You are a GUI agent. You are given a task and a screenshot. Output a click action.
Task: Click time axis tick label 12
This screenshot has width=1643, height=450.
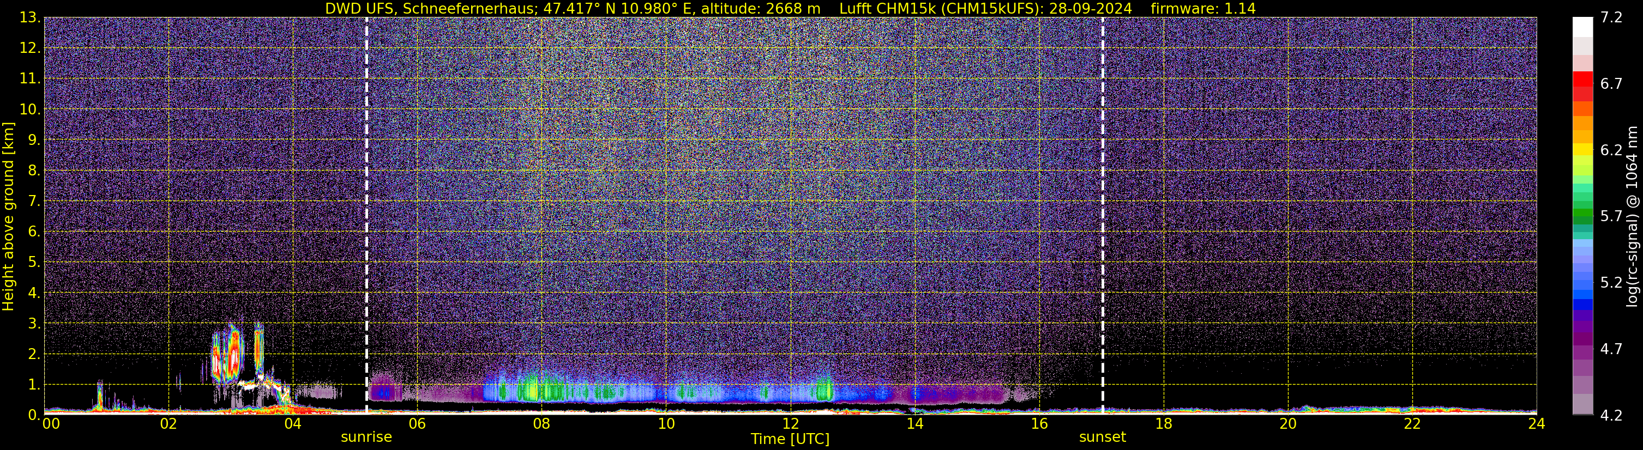click(790, 424)
